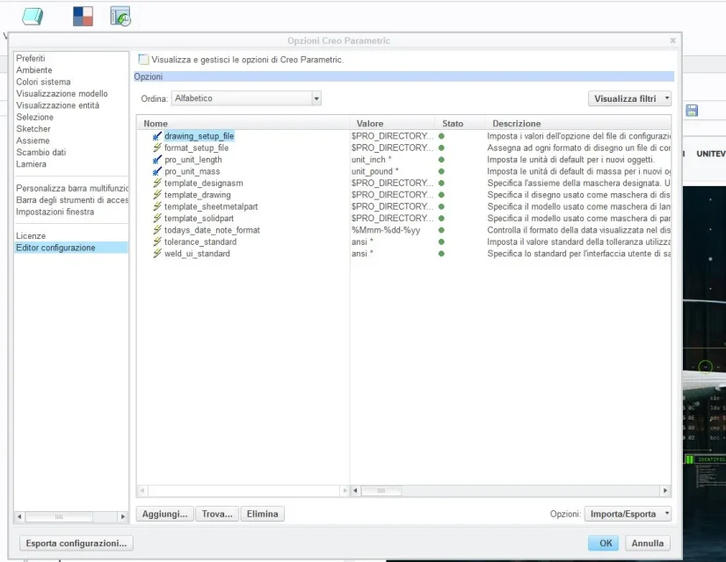Click the icon beside pro_unit_length option
Viewport: 726px width, 562px height.
pyautogui.click(x=157, y=160)
